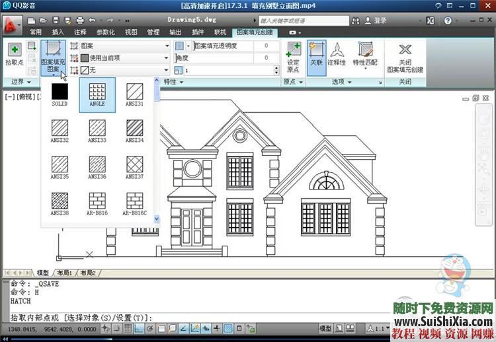Image resolution: width=496 pixels, height=342 pixels.
Task: Select the AR-B816C brick pattern
Action: (134, 204)
